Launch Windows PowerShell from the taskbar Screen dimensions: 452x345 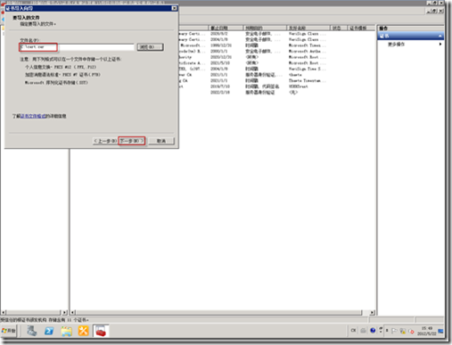click(x=49, y=331)
